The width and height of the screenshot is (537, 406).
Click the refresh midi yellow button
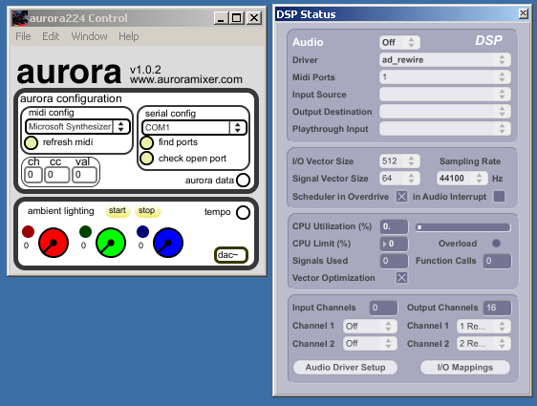pyautogui.click(x=32, y=142)
